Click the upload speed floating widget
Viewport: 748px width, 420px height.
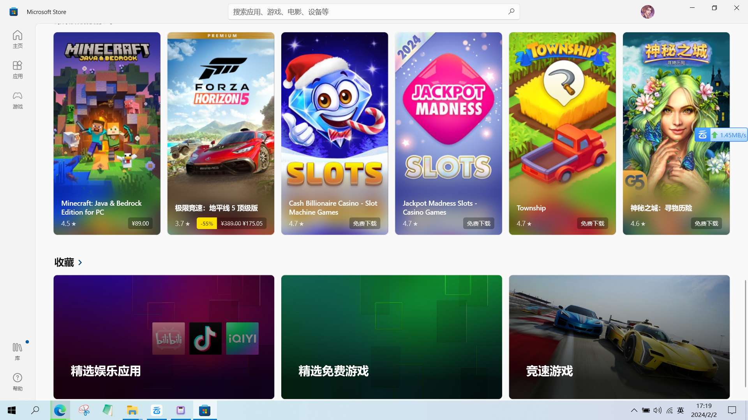pyautogui.click(x=721, y=135)
